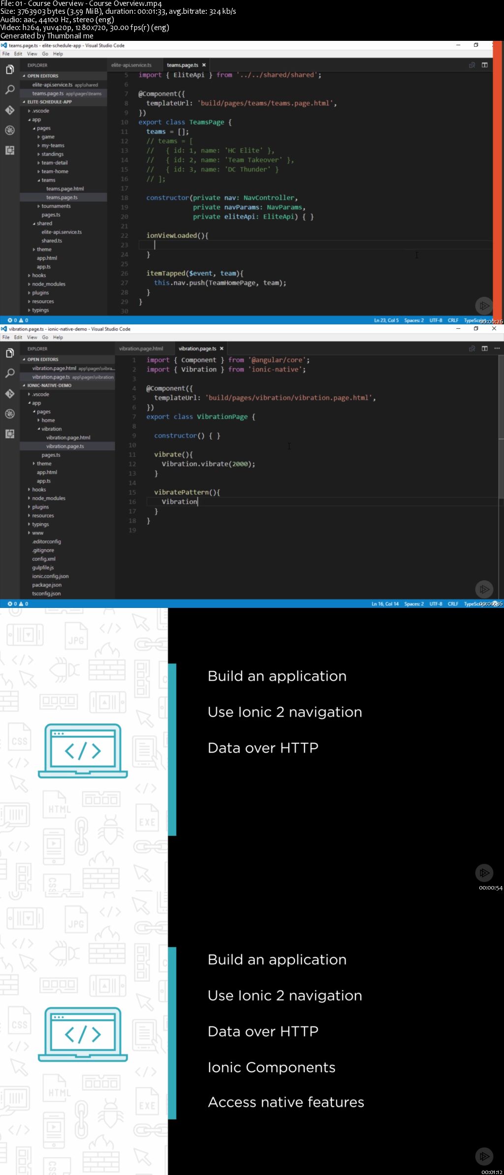
Task: Expand the my-teams folder
Action: 53,146
